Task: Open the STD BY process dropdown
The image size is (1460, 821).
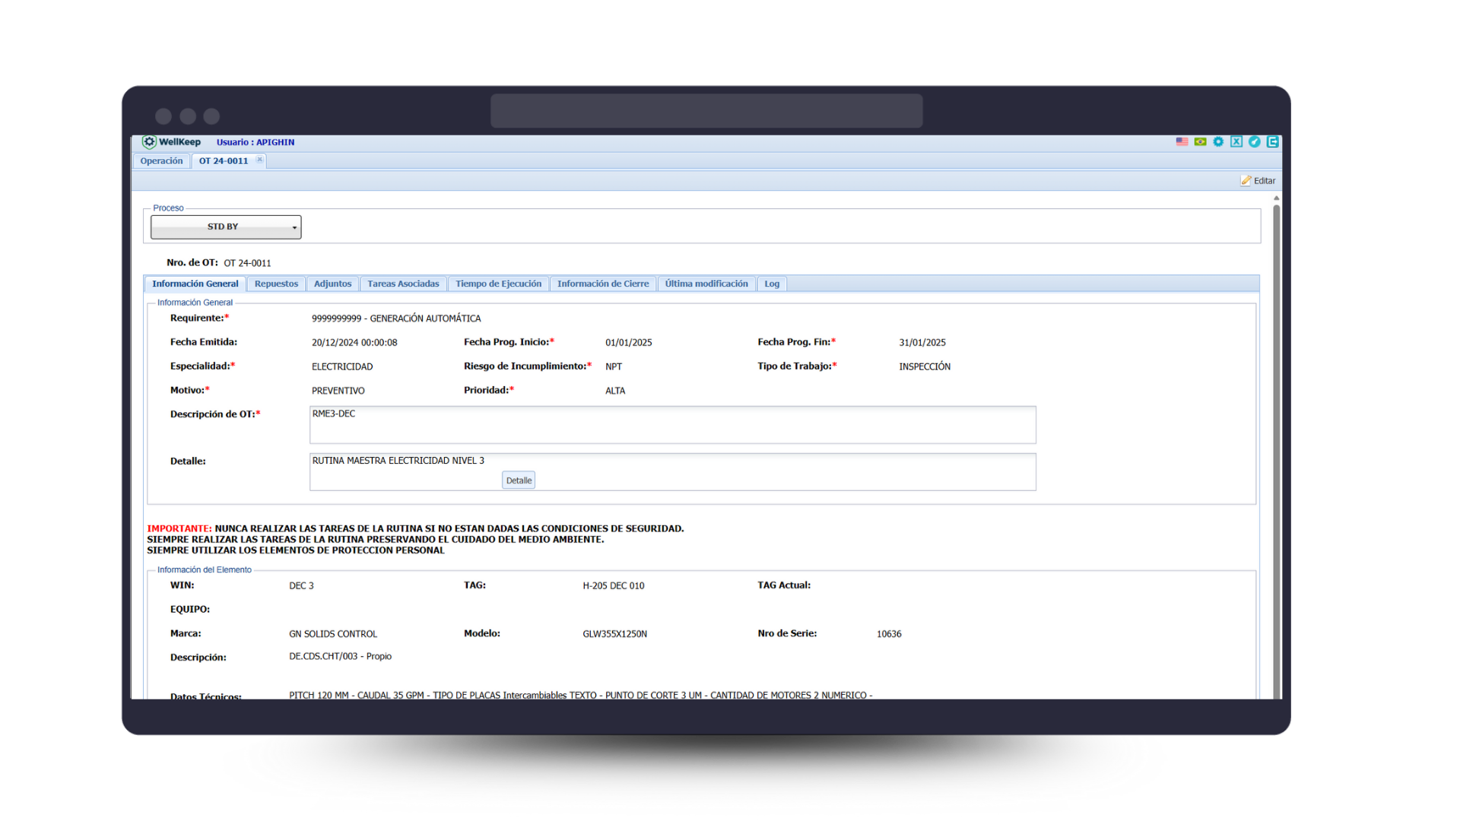Action: pyautogui.click(x=226, y=227)
